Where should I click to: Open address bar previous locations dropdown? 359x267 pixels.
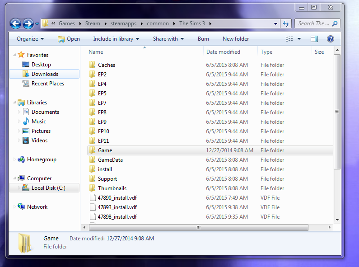pyautogui.click(x=275, y=23)
